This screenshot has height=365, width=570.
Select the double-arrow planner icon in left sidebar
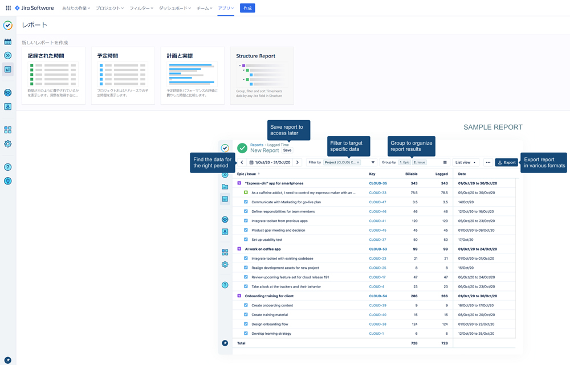click(7, 56)
